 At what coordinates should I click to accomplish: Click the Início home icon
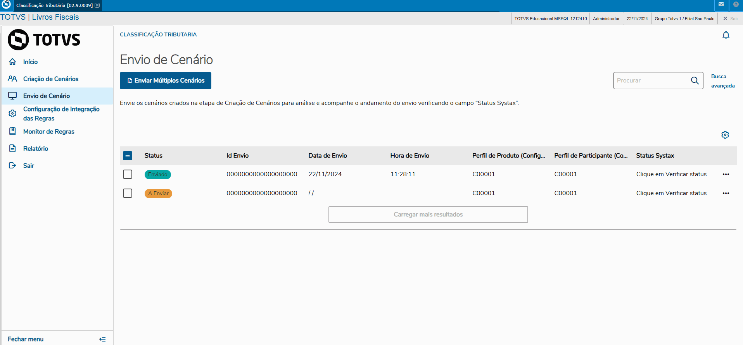point(12,62)
